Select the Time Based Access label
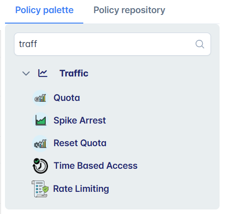 coord(96,166)
